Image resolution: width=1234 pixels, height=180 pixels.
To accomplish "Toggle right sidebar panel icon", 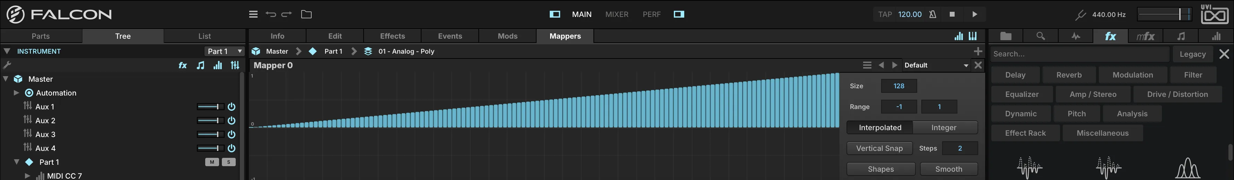I will (x=679, y=14).
